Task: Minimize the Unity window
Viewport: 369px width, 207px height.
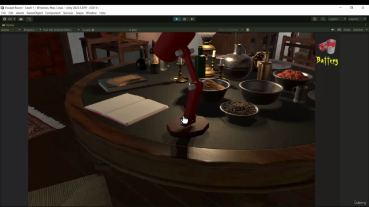Action: point(340,7)
